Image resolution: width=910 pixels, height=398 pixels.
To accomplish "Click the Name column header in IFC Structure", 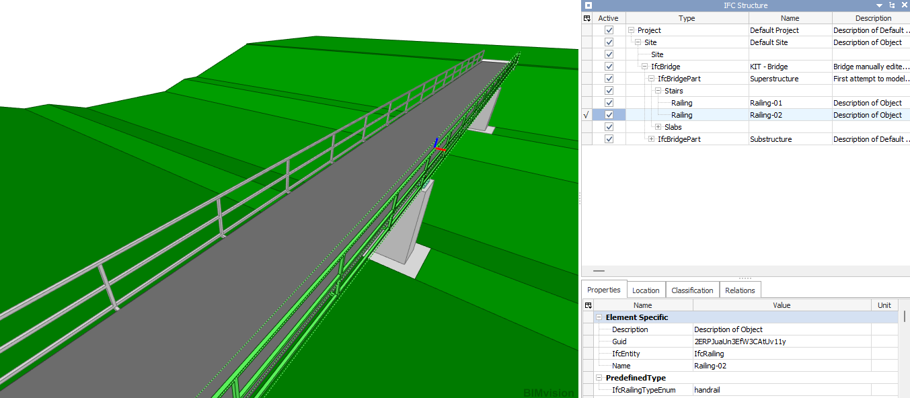I will coord(790,18).
